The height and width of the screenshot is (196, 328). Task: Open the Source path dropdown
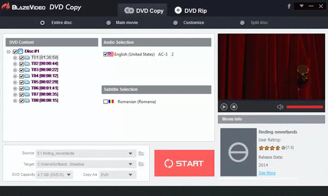coord(131,154)
